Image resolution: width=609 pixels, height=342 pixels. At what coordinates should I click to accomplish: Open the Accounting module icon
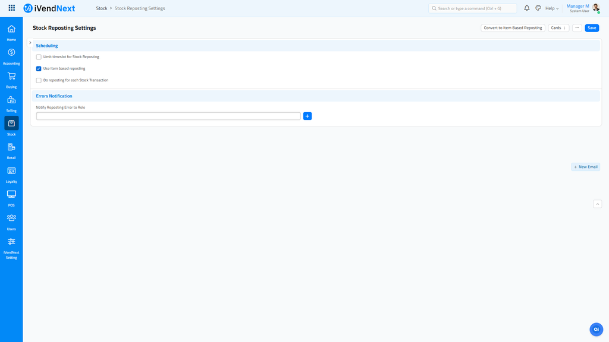click(11, 52)
